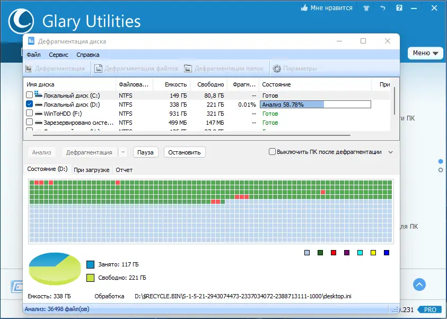447x319 pixels.
Task: Click the thumbs-up Мне нравится icon
Action: coord(304,8)
